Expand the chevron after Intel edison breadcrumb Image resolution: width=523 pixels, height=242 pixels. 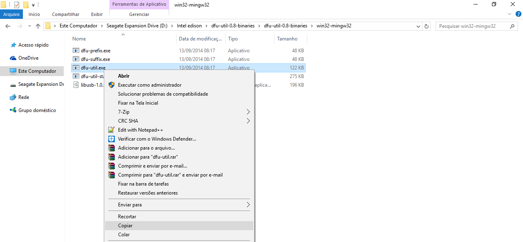click(x=206, y=26)
